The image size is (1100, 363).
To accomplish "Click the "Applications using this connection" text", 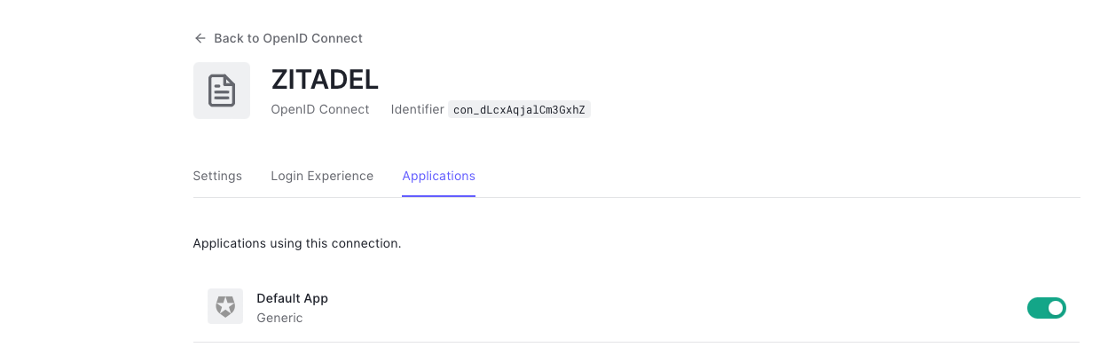I will (x=297, y=242).
